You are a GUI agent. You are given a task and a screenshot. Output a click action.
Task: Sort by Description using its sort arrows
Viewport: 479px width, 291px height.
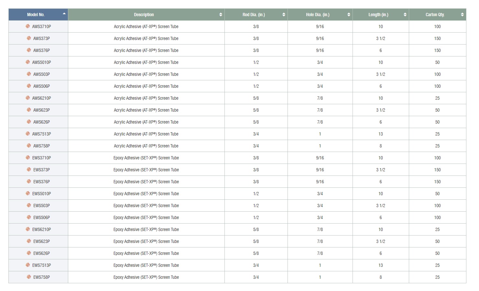221,15
